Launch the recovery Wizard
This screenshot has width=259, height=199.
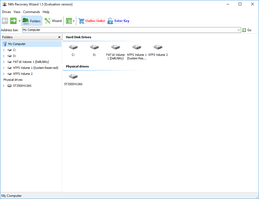53,21
